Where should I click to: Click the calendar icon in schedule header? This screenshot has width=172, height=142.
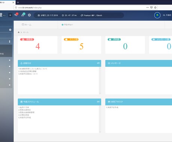(x=21, y=102)
